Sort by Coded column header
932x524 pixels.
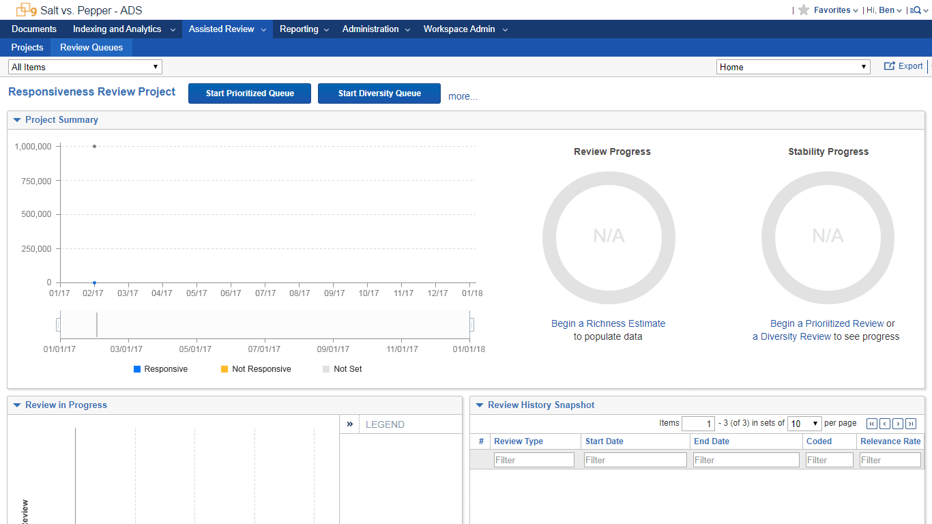tap(819, 441)
